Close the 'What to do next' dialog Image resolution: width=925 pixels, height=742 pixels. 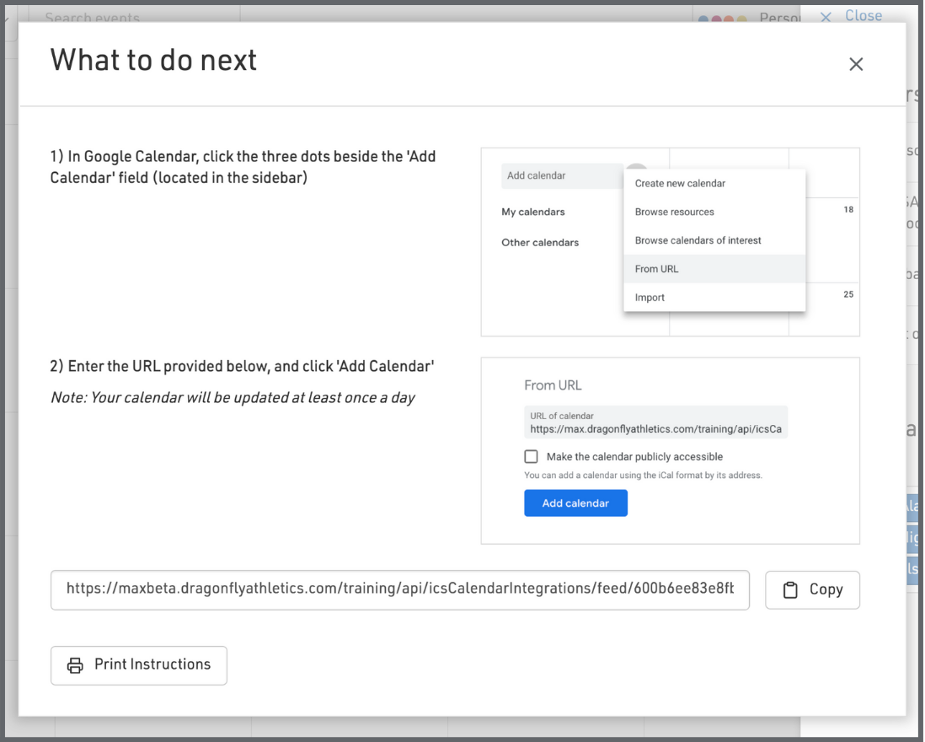(x=856, y=64)
